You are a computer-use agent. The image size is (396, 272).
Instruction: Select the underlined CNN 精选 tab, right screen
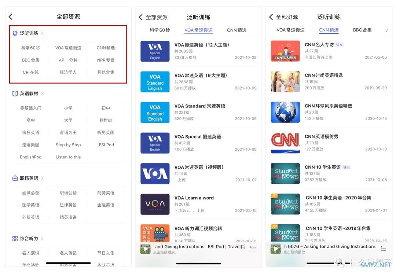(329, 30)
